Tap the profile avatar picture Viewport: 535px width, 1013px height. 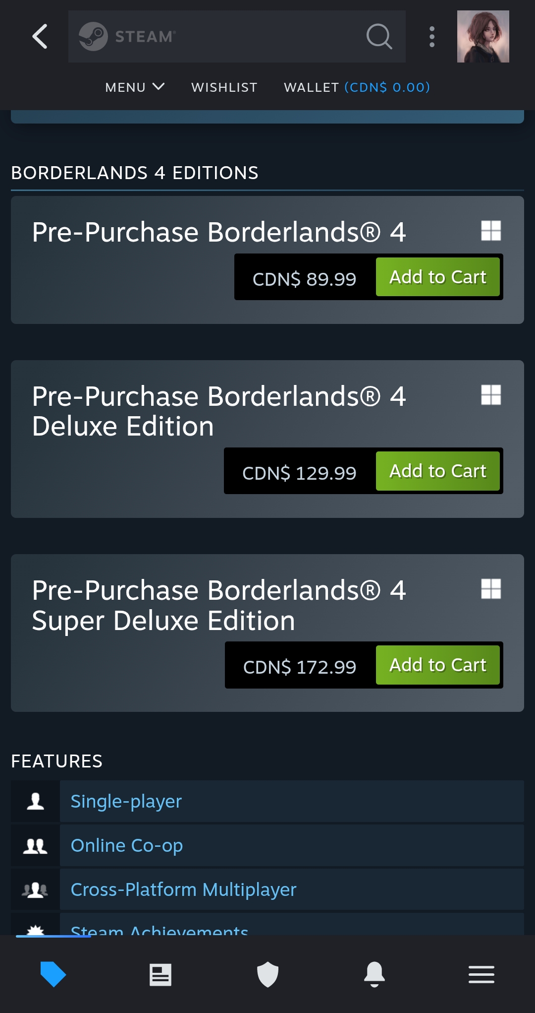pyautogui.click(x=483, y=36)
